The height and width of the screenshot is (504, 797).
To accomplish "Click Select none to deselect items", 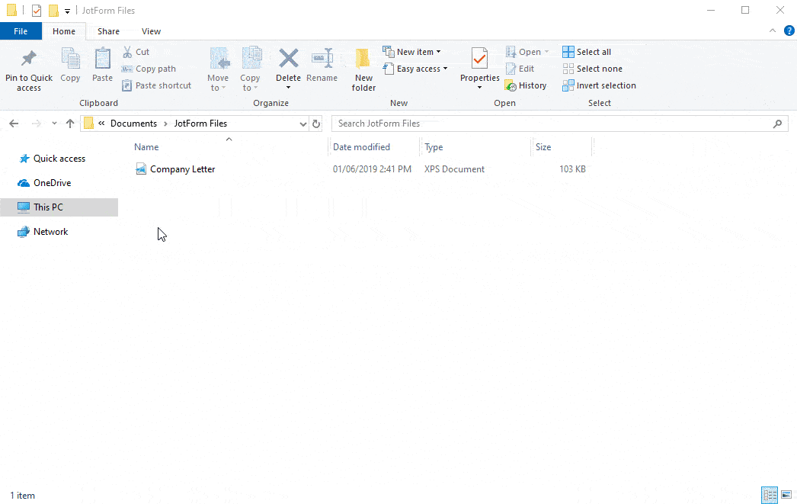I will [593, 68].
